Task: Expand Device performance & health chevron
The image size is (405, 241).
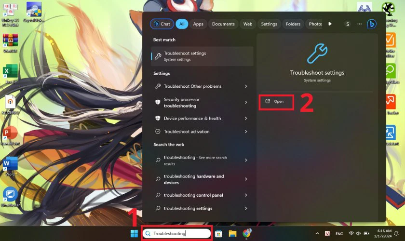Action: (x=246, y=118)
